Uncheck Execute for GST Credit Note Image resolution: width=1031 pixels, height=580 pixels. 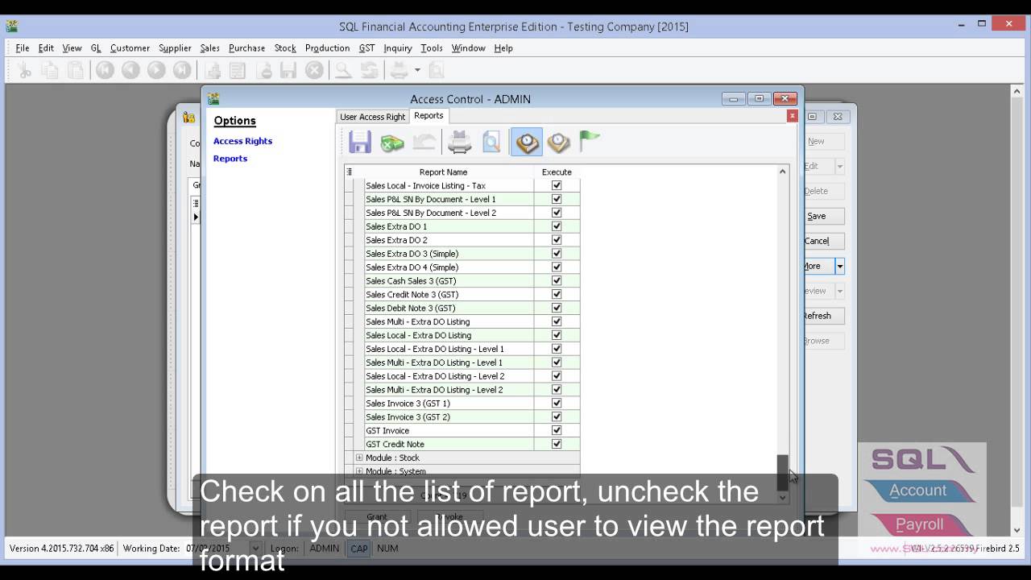[557, 444]
